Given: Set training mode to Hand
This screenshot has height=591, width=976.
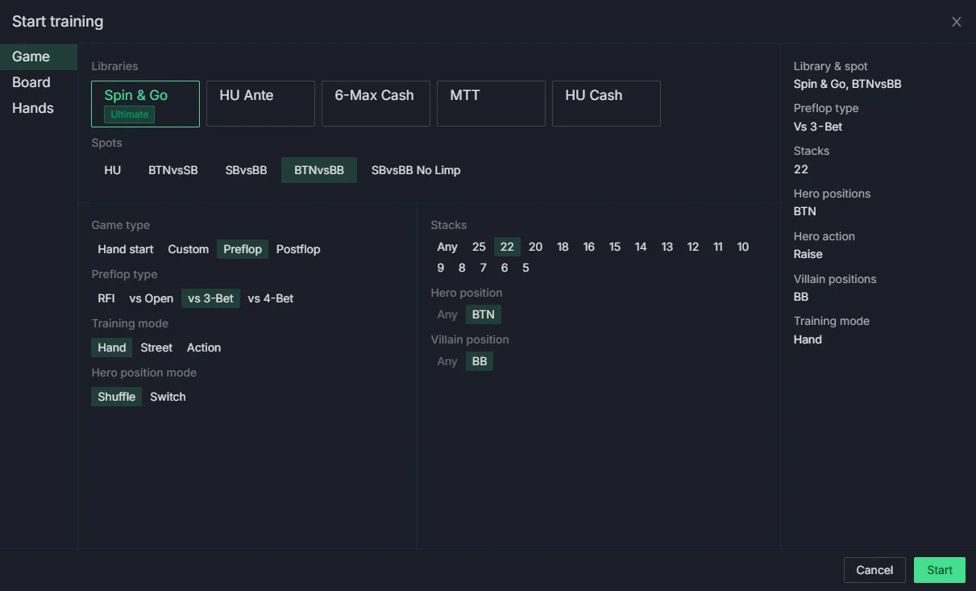Looking at the screenshot, I should (112, 348).
